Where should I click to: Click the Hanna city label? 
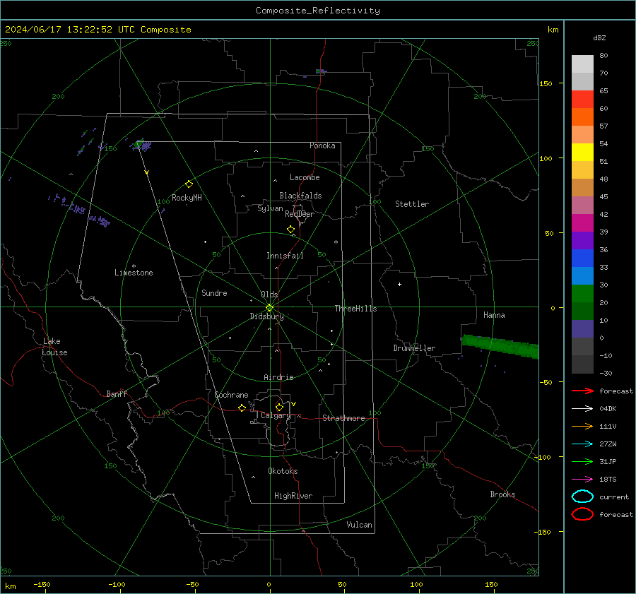pyautogui.click(x=494, y=315)
